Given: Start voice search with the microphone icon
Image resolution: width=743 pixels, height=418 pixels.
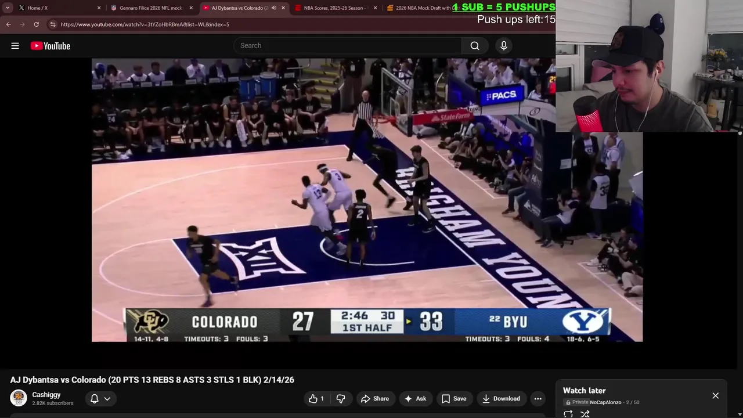Looking at the screenshot, I should click(504, 46).
